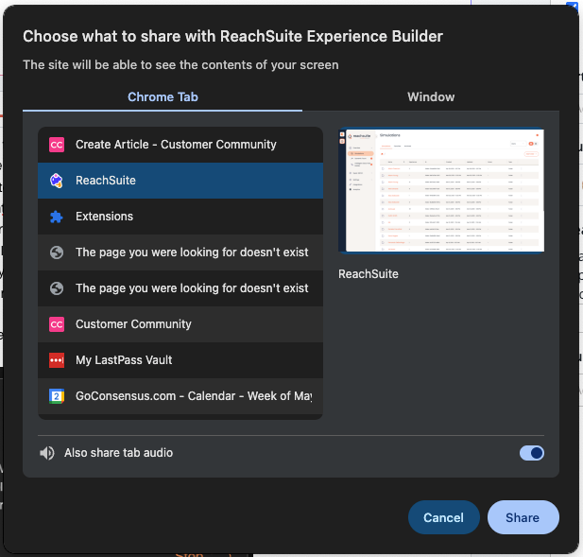
Task: Toggle the Also share tab audio switch
Action: 532,453
